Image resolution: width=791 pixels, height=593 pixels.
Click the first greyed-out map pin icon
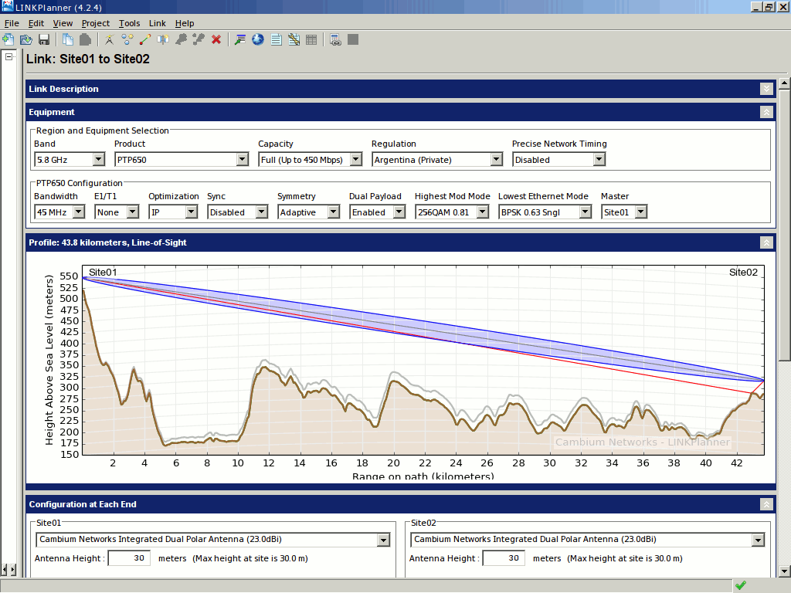tap(181, 39)
